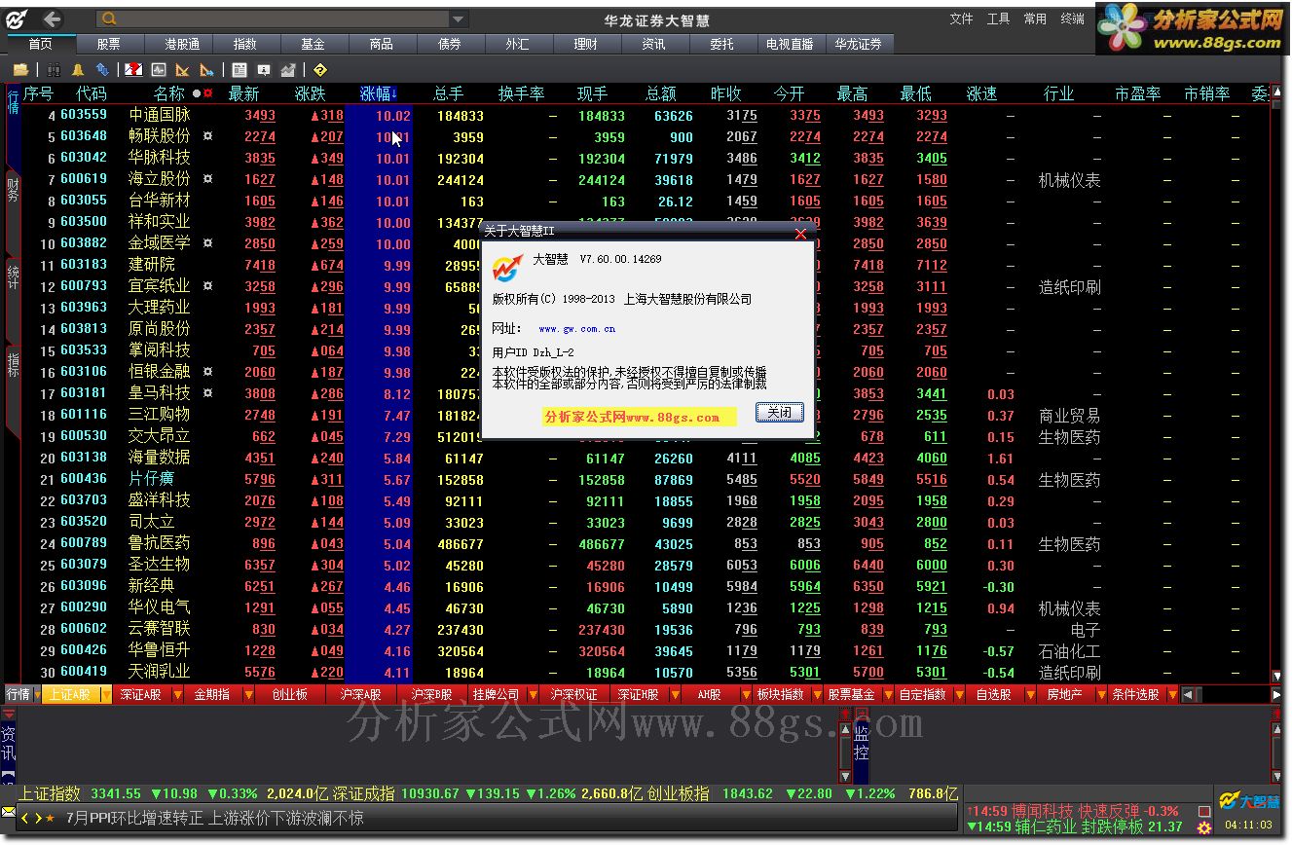Open the 常用 menu
Image resolution: width=1292 pixels, height=845 pixels.
1035,18
